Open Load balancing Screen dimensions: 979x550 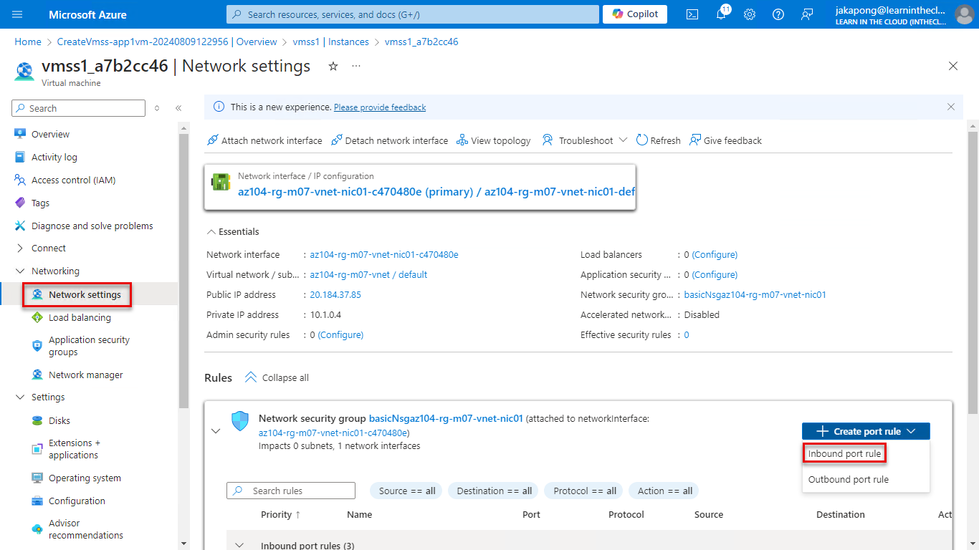click(x=80, y=317)
